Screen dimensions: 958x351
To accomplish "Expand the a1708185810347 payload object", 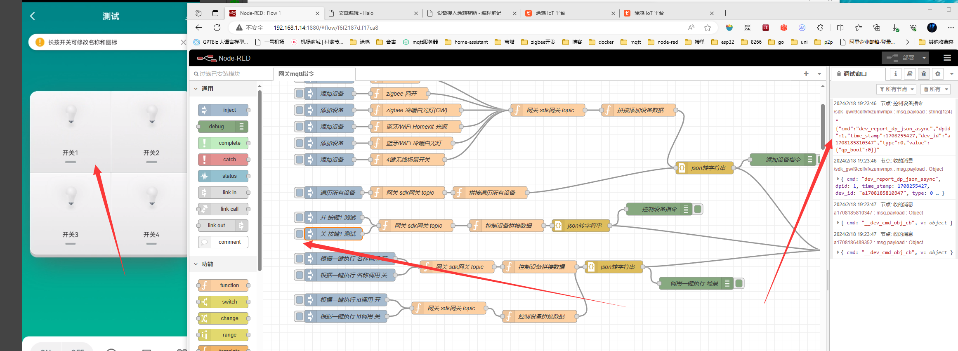I will (838, 223).
